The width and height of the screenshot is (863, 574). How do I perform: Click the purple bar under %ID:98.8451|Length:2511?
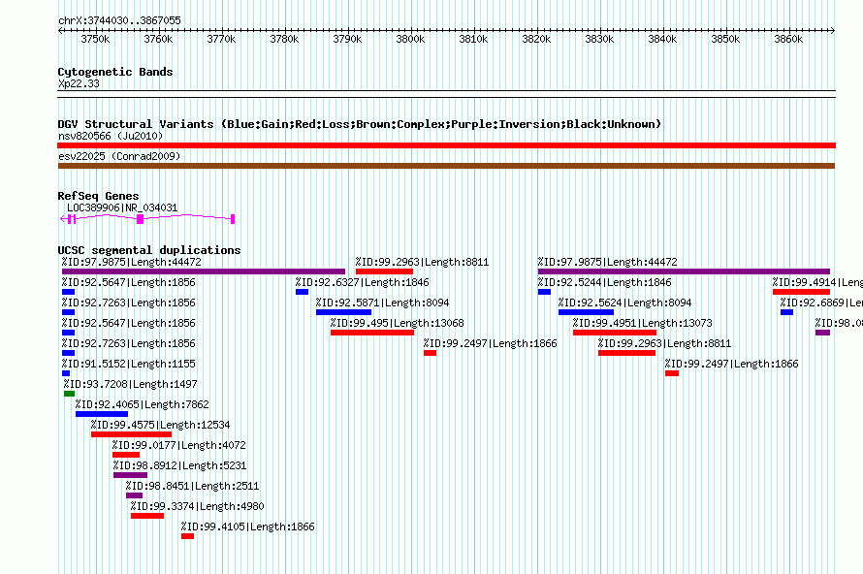[134, 495]
